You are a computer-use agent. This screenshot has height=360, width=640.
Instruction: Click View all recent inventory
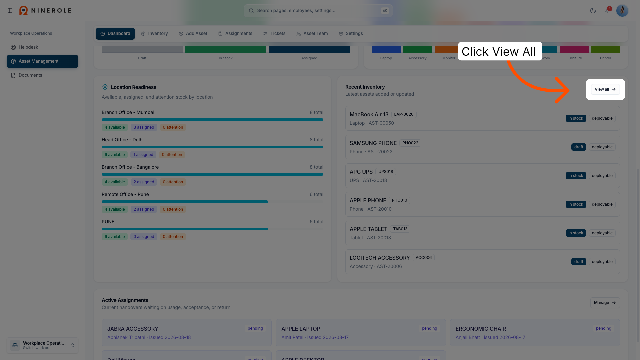[605, 89]
